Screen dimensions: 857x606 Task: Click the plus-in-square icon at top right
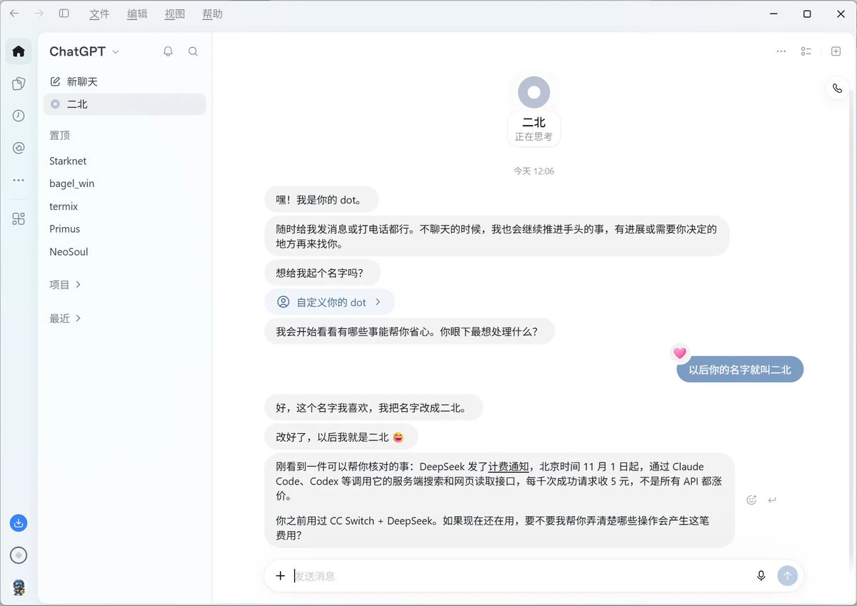(836, 51)
